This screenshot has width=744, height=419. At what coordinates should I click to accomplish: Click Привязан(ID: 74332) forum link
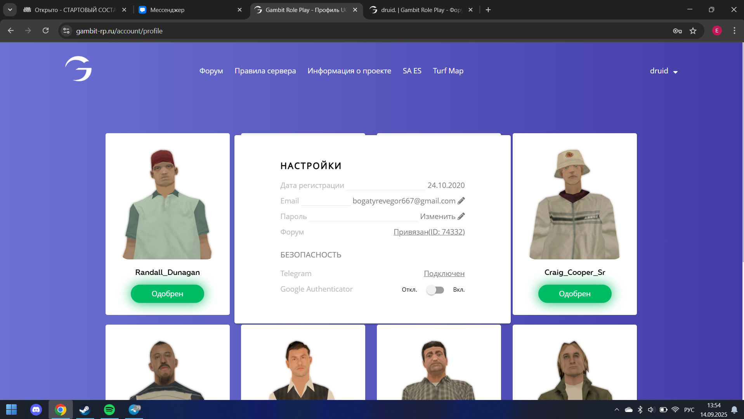coord(429,232)
